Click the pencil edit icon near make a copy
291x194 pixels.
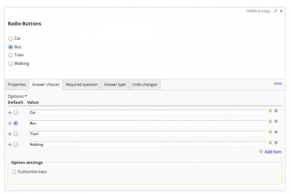coord(275,11)
